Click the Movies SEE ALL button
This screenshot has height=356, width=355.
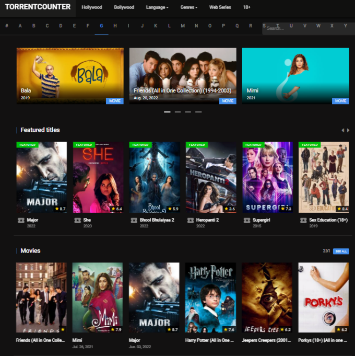point(341,251)
